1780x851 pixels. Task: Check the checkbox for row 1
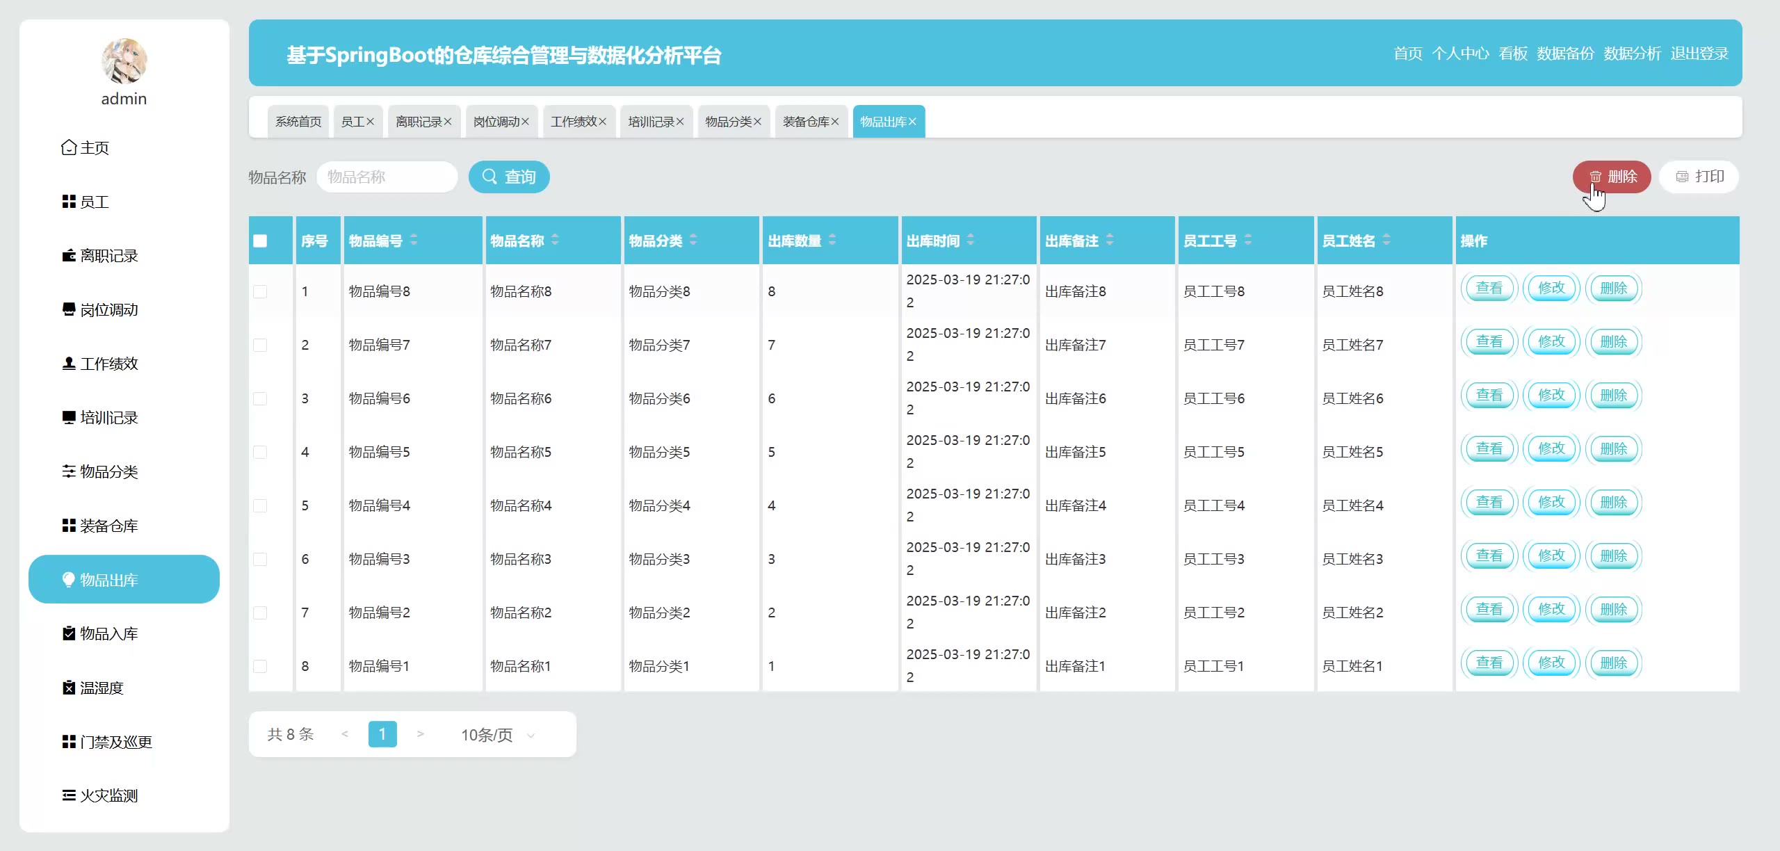(x=260, y=291)
